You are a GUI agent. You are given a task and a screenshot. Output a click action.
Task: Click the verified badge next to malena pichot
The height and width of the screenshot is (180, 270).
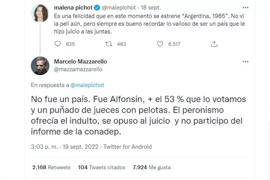point(96,7)
